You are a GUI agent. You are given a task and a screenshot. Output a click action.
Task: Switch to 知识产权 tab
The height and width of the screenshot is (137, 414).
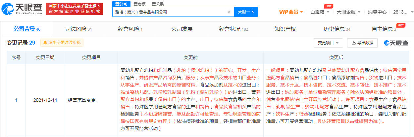click(285, 29)
